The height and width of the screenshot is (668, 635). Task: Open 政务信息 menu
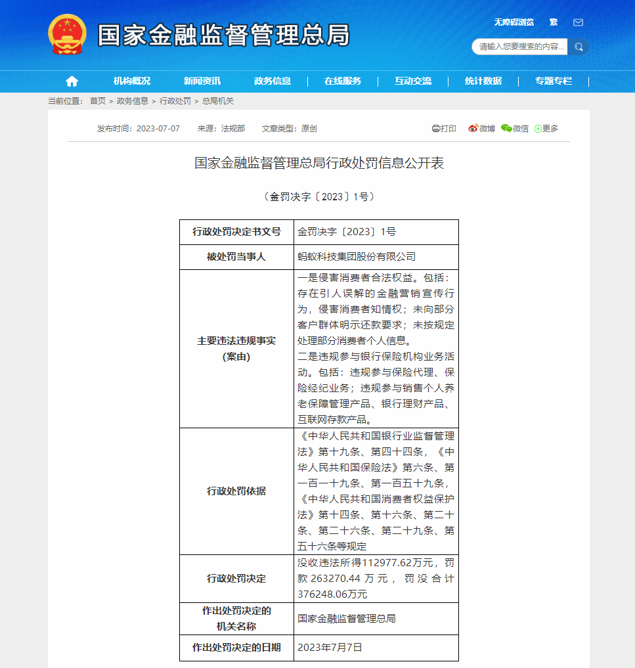tap(272, 81)
